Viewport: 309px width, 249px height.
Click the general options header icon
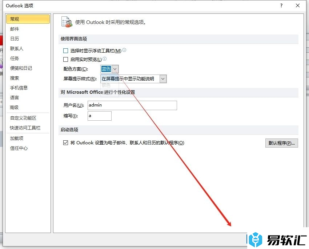click(67, 22)
